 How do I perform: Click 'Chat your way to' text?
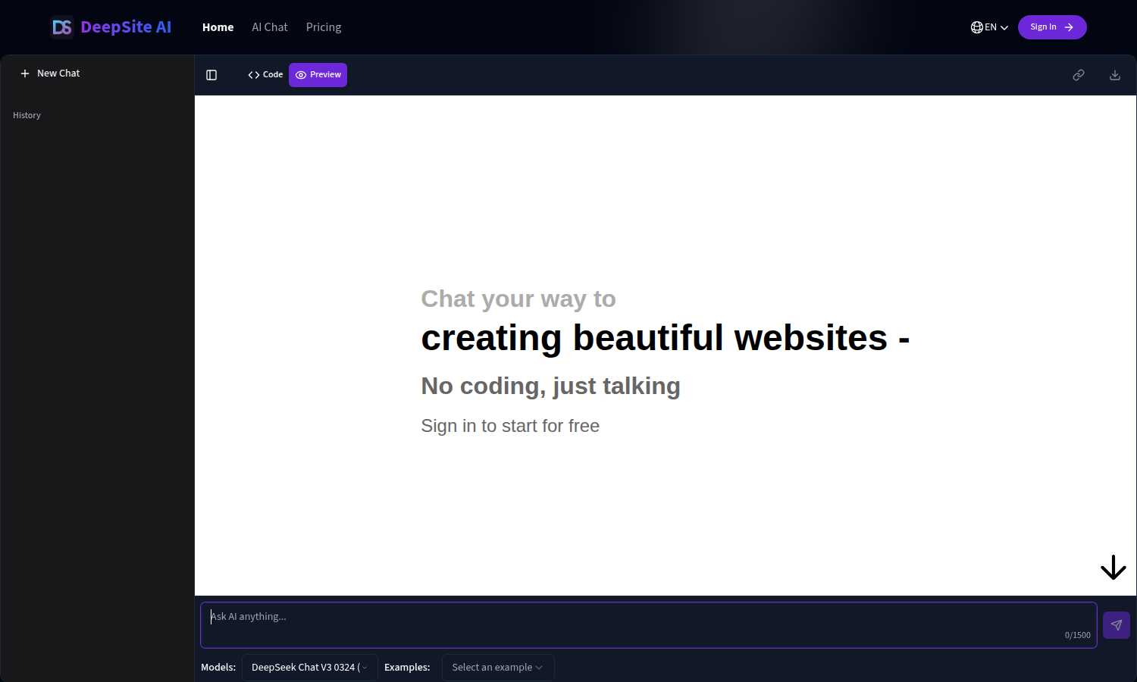pyautogui.click(x=518, y=299)
